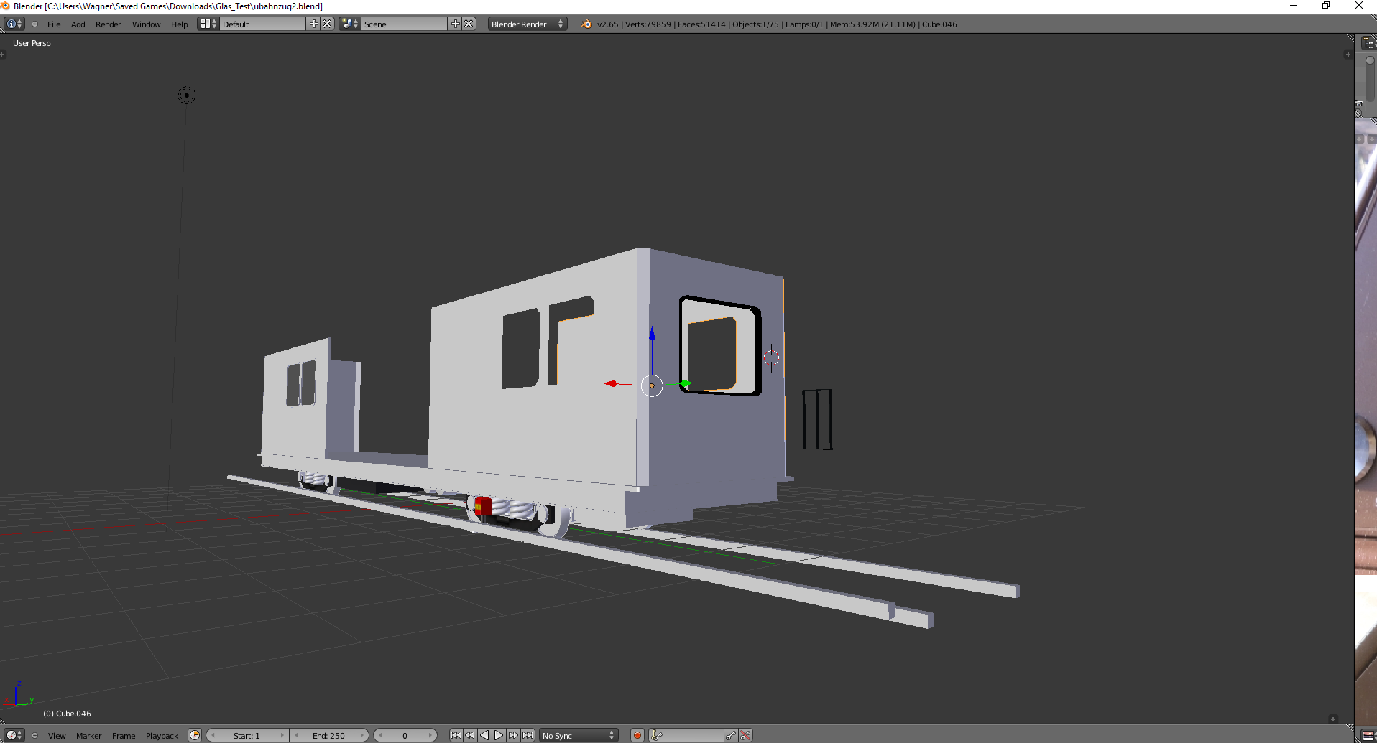
Task: Open the screen layout browse dropdown
Action: (x=208, y=24)
